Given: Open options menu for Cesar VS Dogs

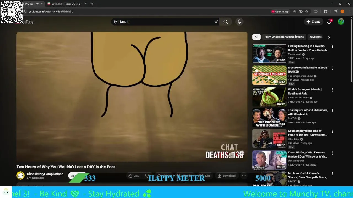Looking at the screenshot, I should pyautogui.click(x=332, y=153).
